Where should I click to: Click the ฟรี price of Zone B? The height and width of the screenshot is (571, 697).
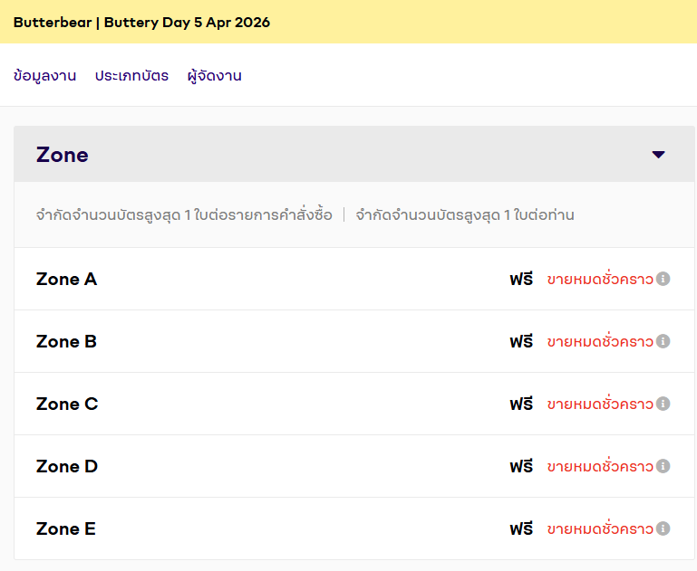[521, 341]
